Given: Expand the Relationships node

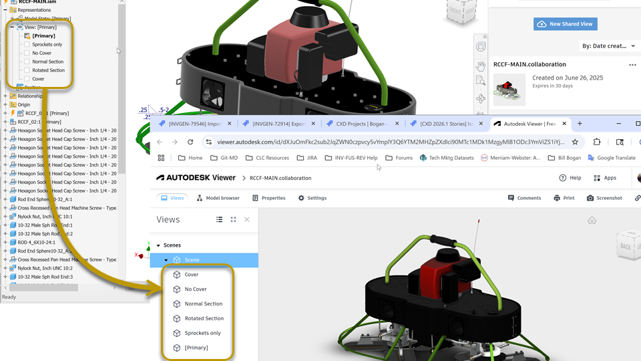Looking at the screenshot, I should pyautogui.click(x=5, y=96).
